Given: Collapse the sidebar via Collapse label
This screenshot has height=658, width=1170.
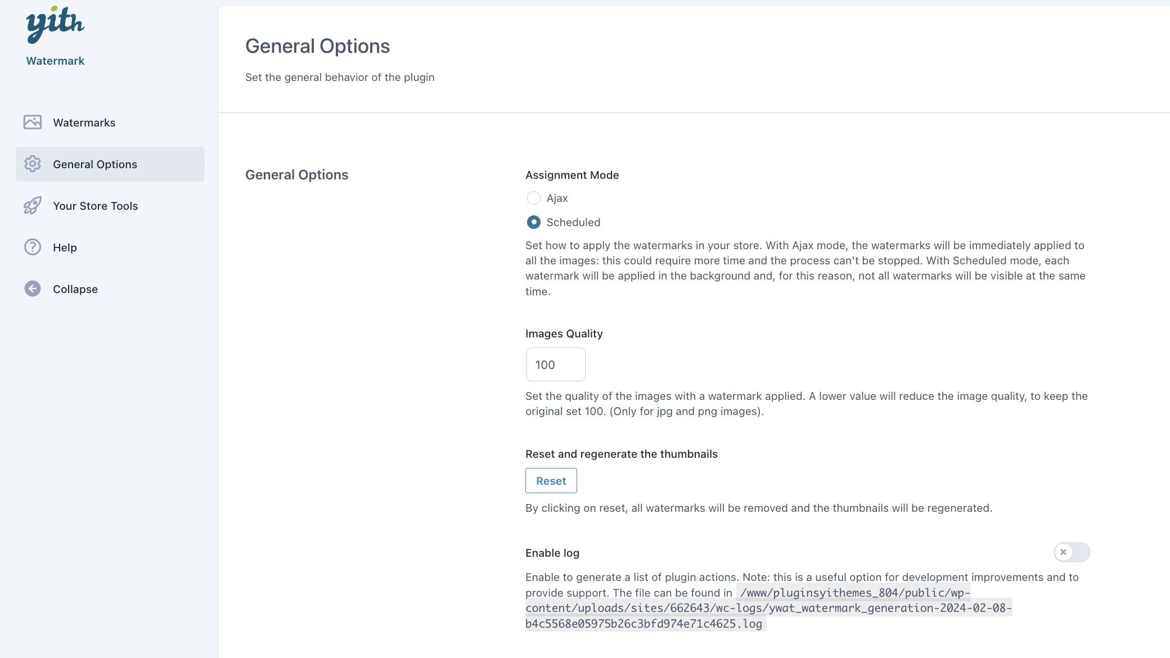Looking at the screenshot, I should pyautogui.click(x=75, y=289).
